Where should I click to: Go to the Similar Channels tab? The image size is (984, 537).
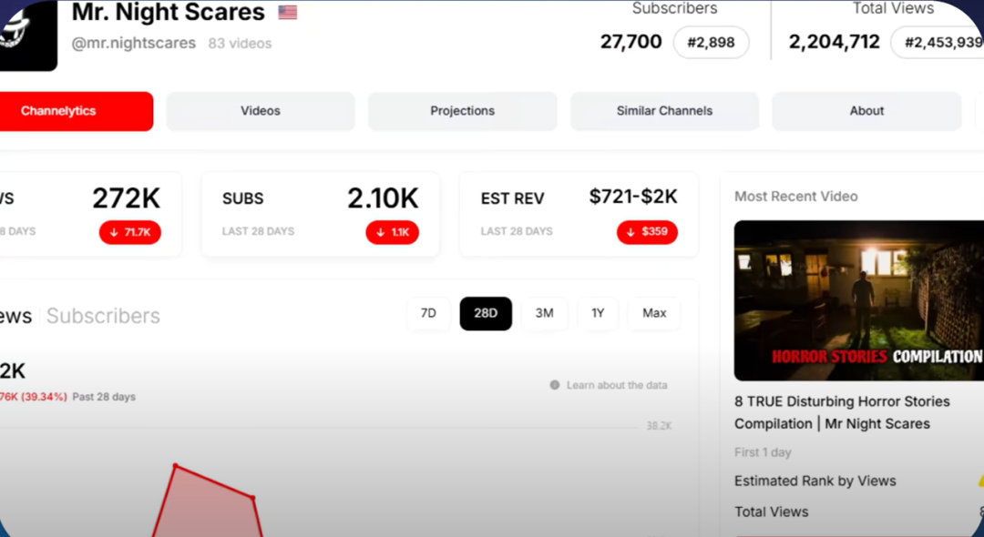664,111
